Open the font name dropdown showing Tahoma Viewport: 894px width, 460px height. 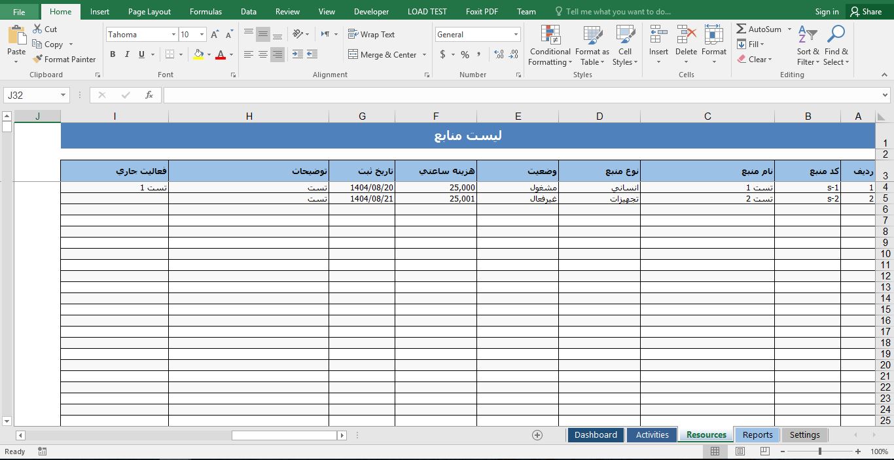[173, 35]
